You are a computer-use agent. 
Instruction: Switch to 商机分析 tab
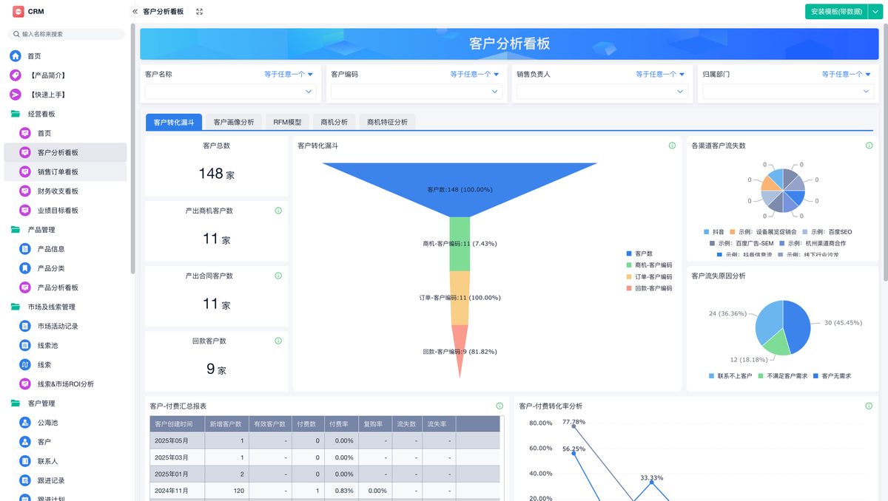(x=334, y=122)
